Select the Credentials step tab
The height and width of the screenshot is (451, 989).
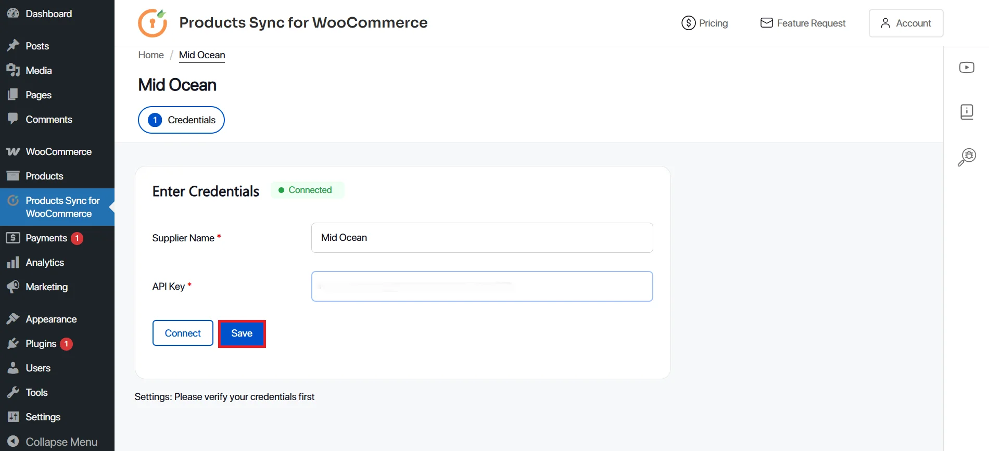click(181, 120)
